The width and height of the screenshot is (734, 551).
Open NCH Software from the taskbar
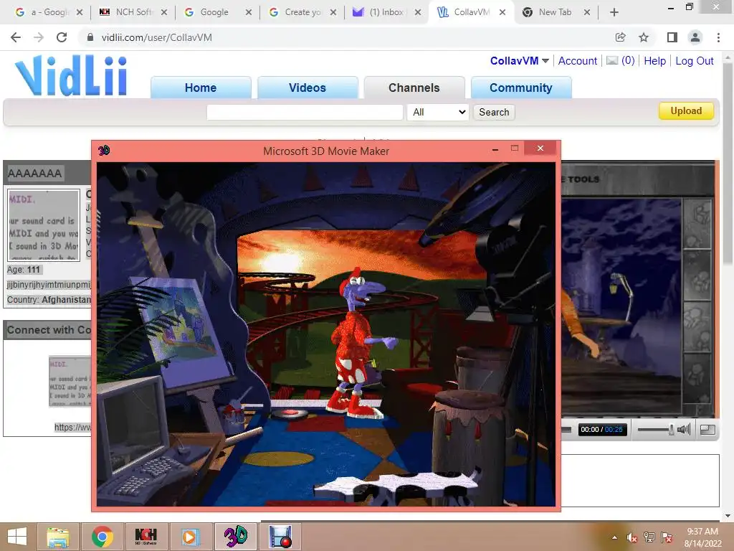click(146, 537)
